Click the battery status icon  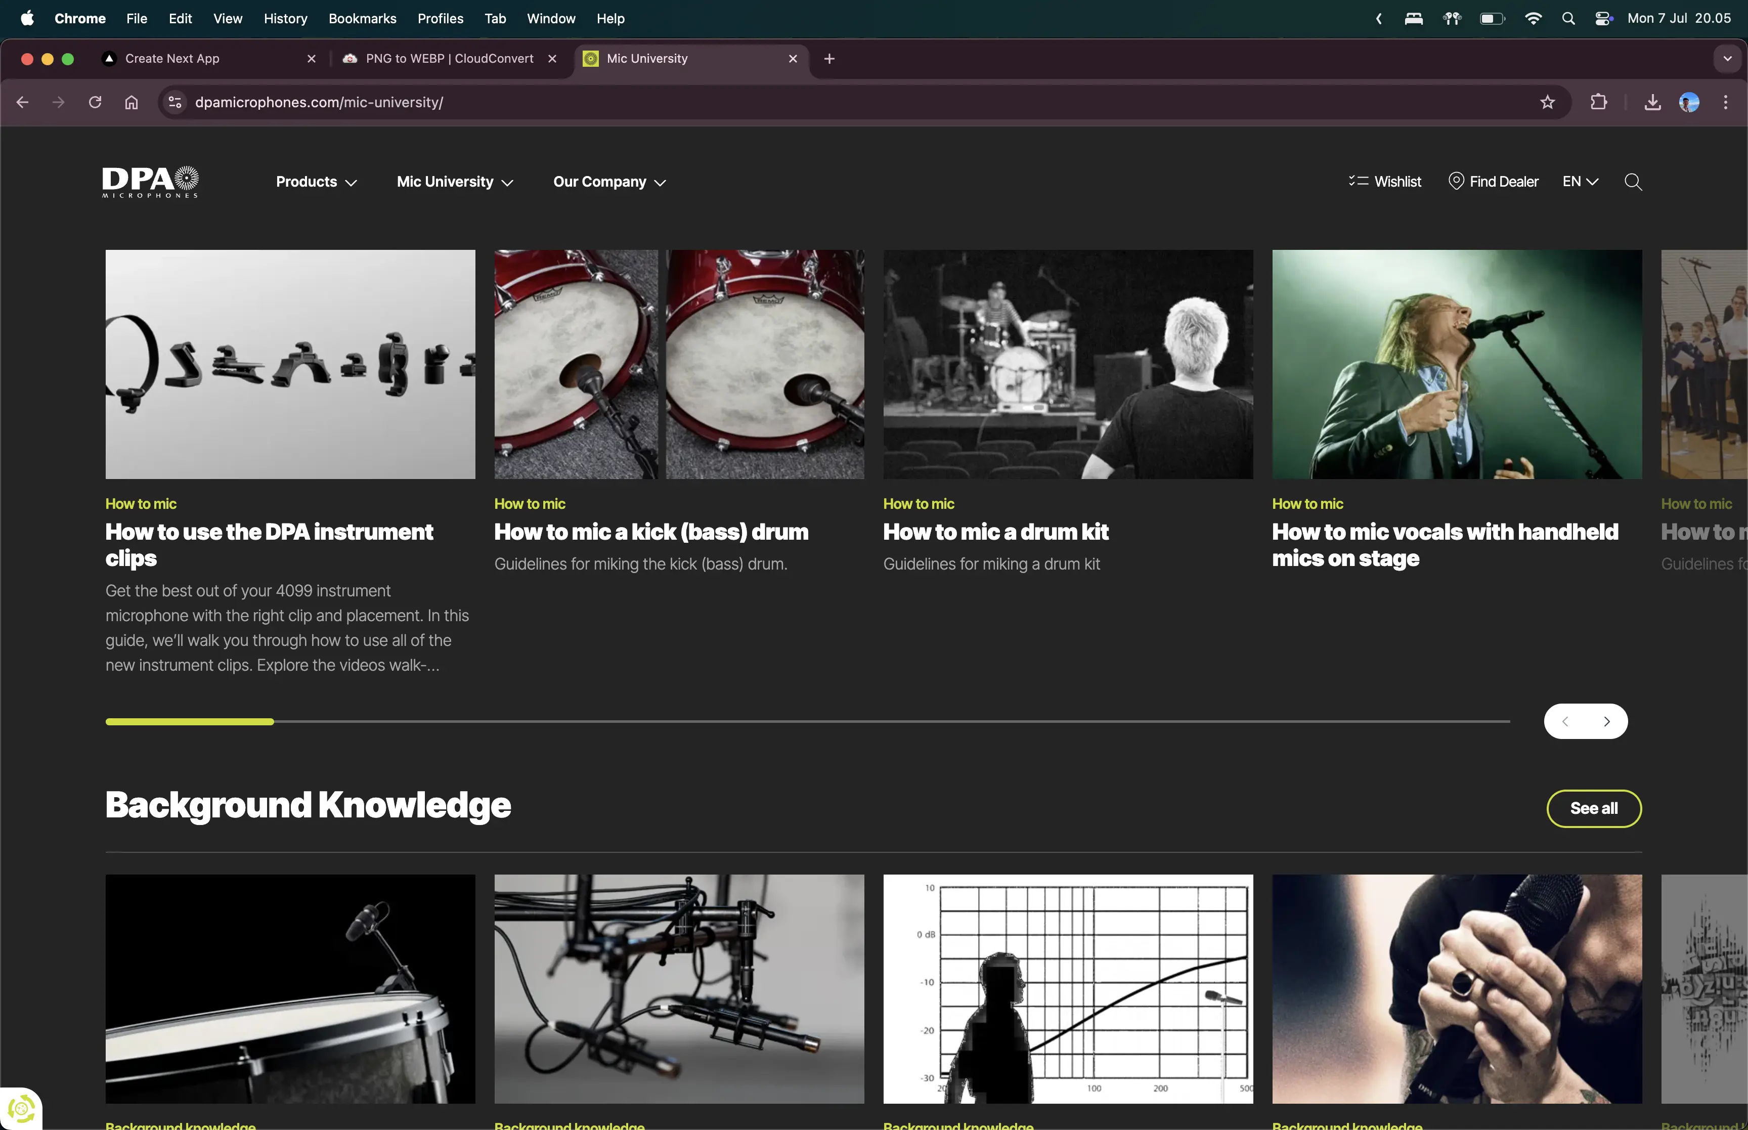pyautogui.click(x=1492, y=18)
